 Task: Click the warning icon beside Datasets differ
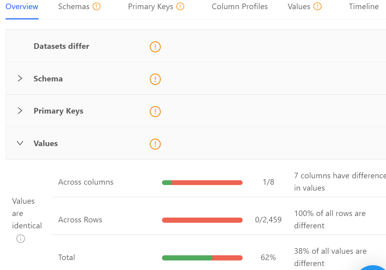coord(155,47)
